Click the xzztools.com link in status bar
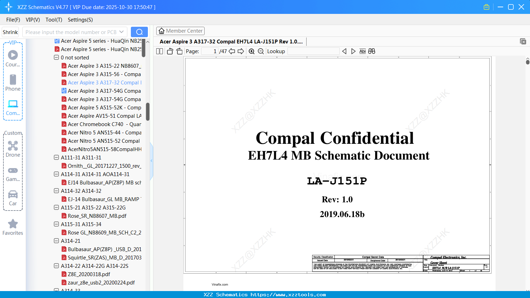The height and width of the screenshot is (298, 530). coord(288,295)
